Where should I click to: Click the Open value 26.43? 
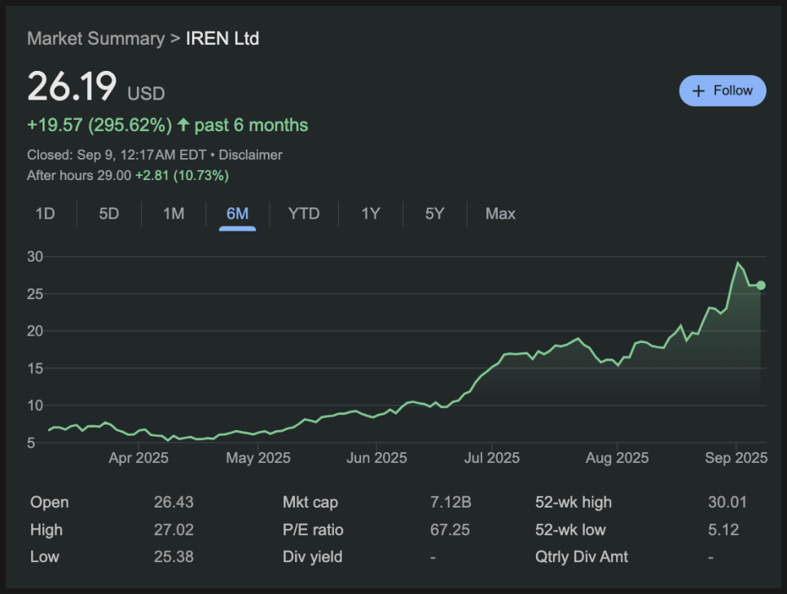pos(174,502)
